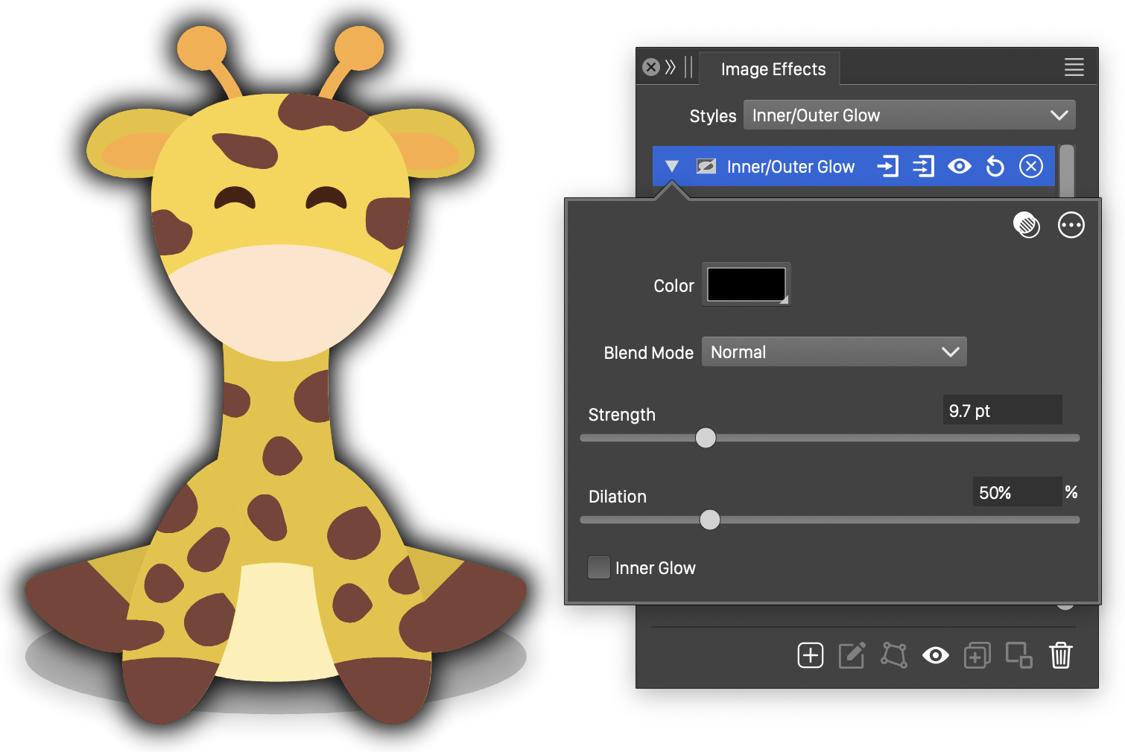
Task: Click the double chevron collapse panel button
Action: 671,68
